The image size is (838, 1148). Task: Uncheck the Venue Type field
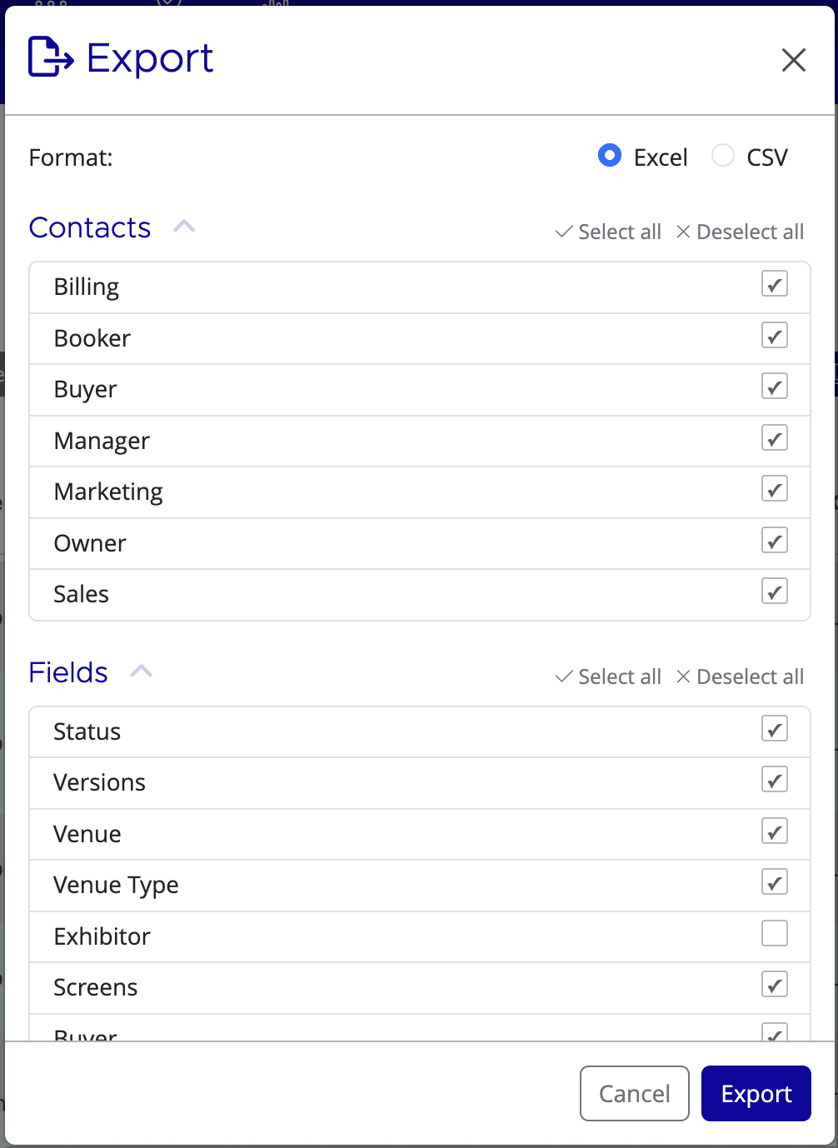coord(774,881)
